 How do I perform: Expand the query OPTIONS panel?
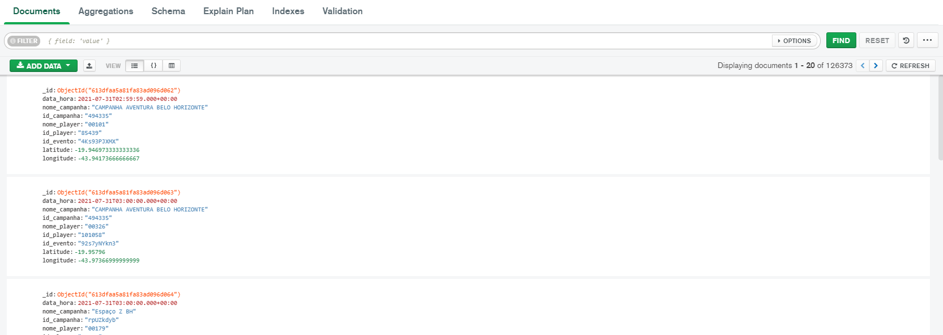point(795,41)
